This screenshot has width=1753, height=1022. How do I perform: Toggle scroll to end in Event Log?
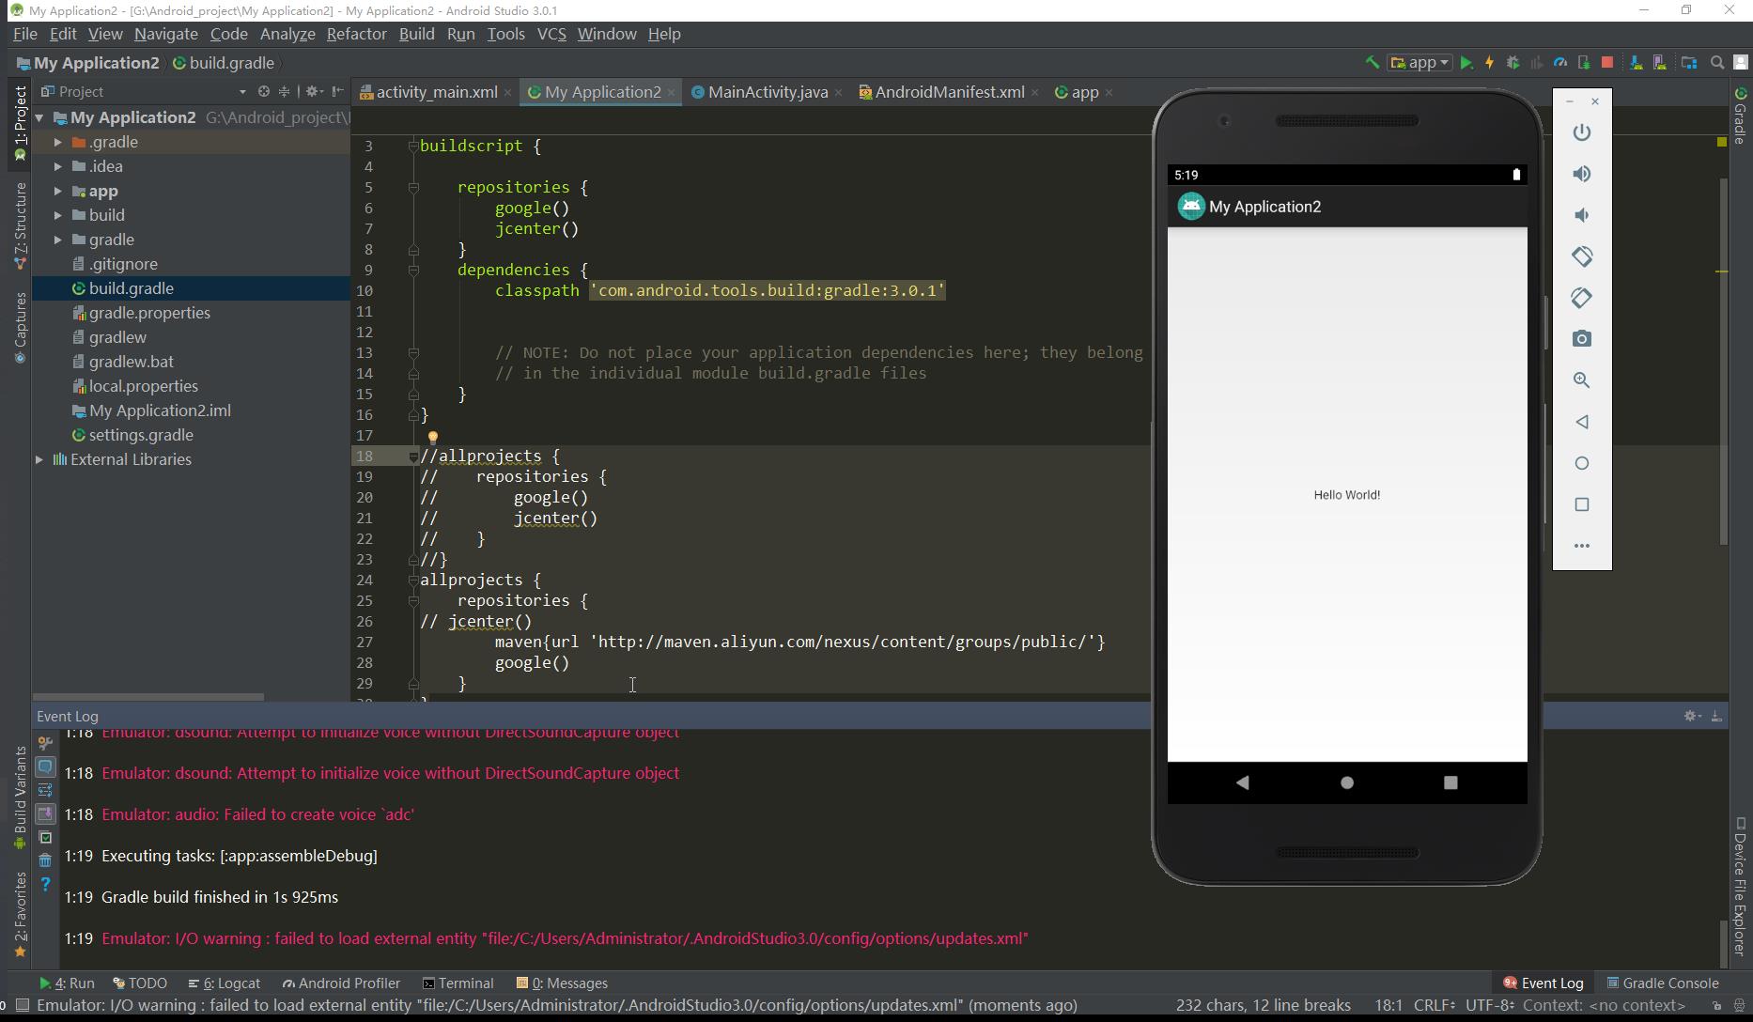(45, 813)
